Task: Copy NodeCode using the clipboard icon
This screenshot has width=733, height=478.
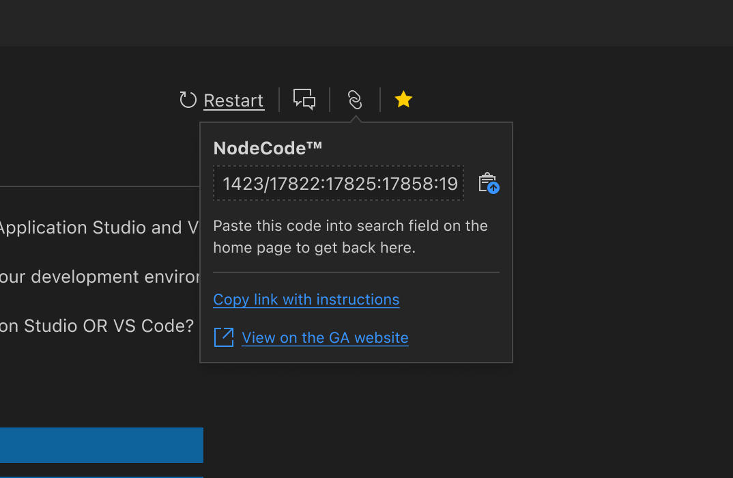Action: [489, 183]
